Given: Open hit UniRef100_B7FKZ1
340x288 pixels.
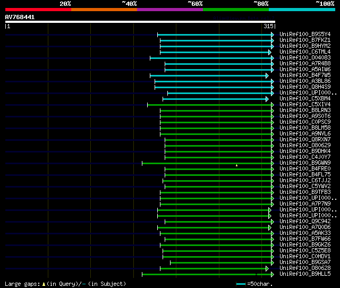Looking at the screenshot, I should click(305, 40).
